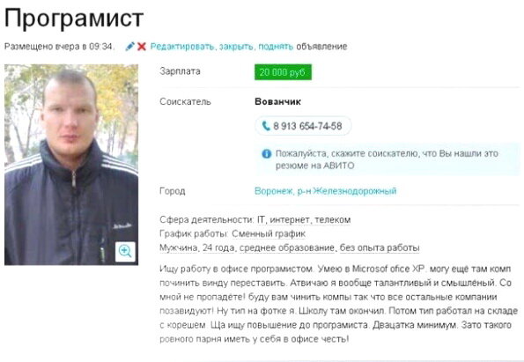
Task: Click the blue pencil edit icon
Action: [x=129, y=46]
